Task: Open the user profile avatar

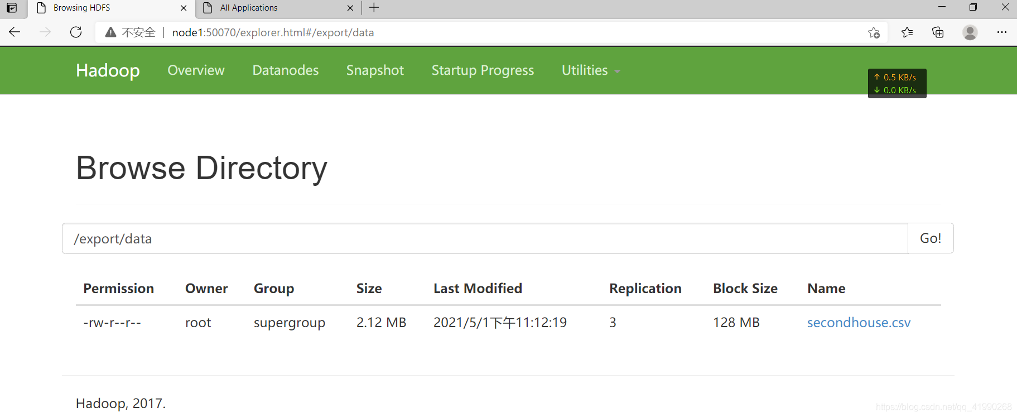Action: (x=970, y=32)
